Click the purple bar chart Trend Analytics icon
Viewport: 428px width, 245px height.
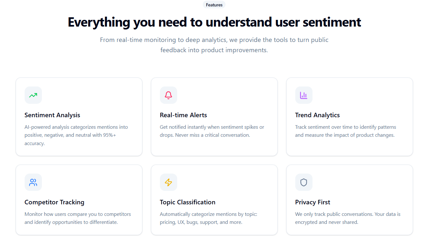(x=304, y=95)
